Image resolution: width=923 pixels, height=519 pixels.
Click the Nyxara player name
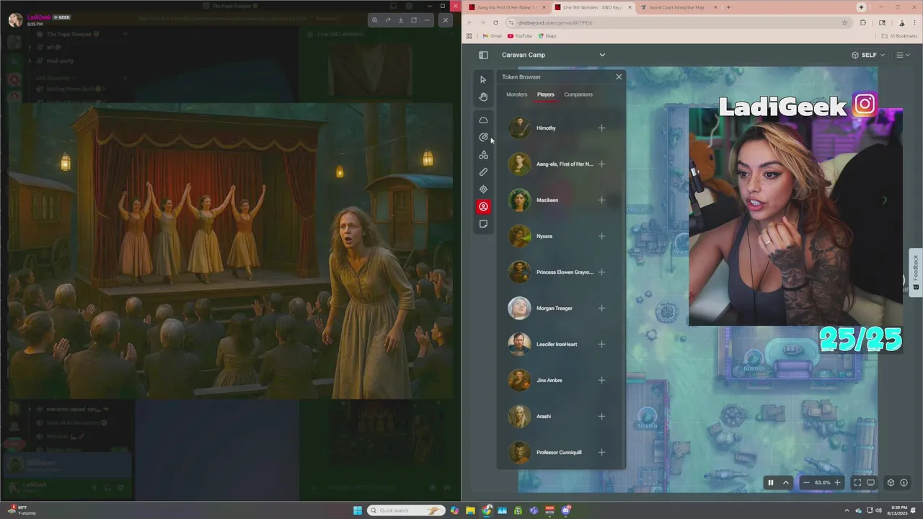[544, 236]
